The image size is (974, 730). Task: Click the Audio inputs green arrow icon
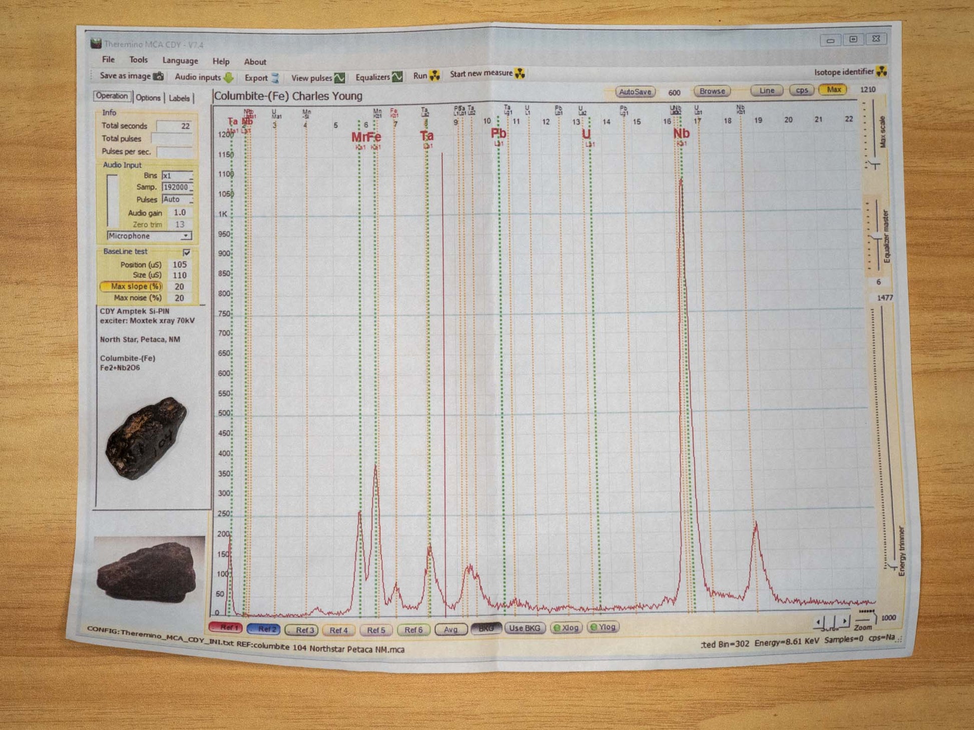(x=229, y=77)
